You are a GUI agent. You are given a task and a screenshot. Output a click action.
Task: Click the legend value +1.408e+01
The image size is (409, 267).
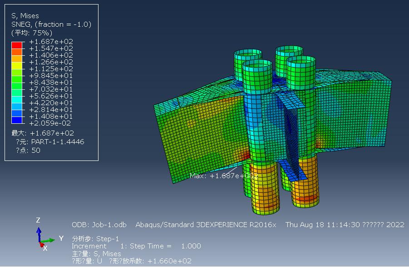click(51, 117)
